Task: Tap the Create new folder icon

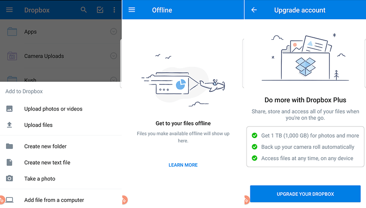Action: click(x=9, y=146)
